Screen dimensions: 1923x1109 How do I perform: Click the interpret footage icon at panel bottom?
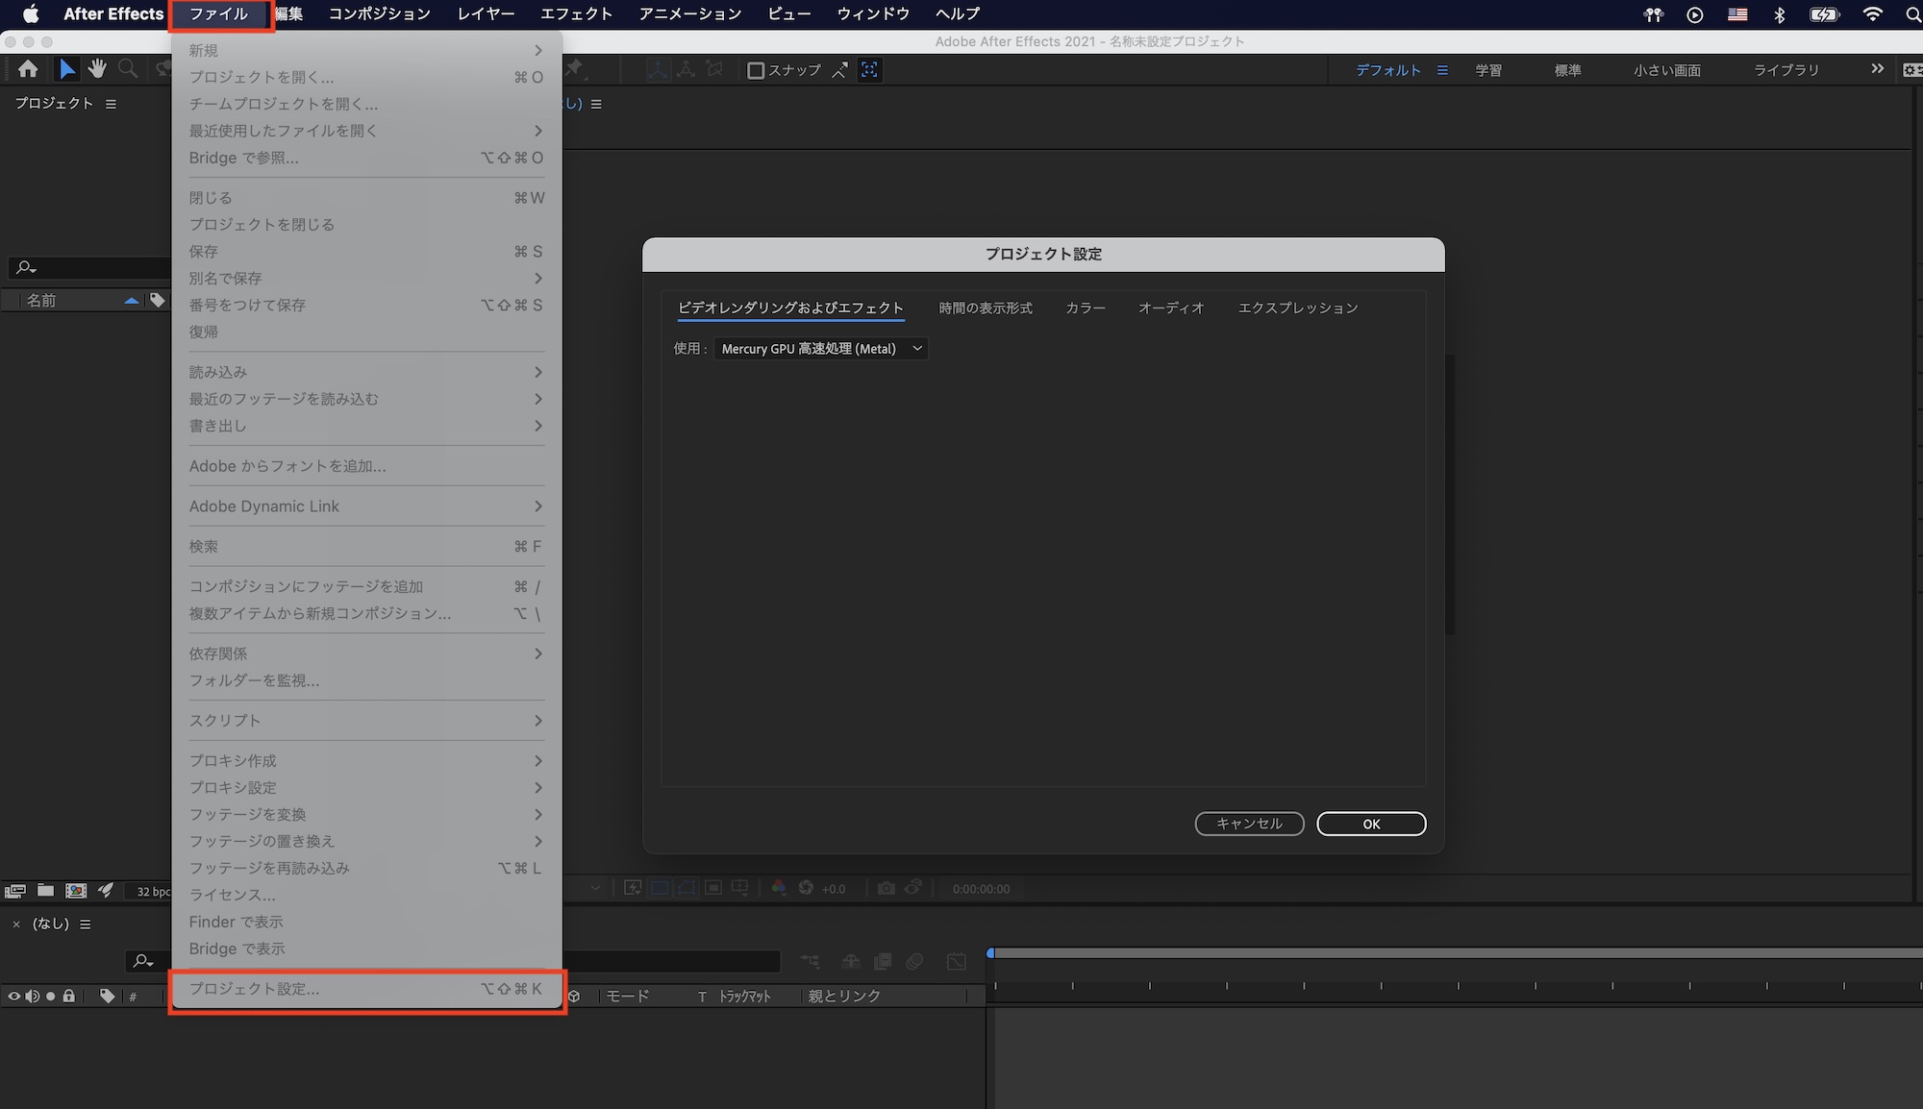[14, 890]
